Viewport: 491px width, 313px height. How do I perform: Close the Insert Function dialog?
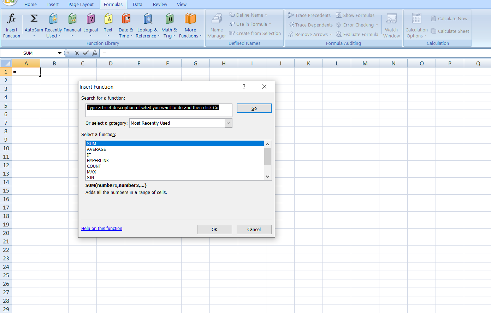coord(264,87)
